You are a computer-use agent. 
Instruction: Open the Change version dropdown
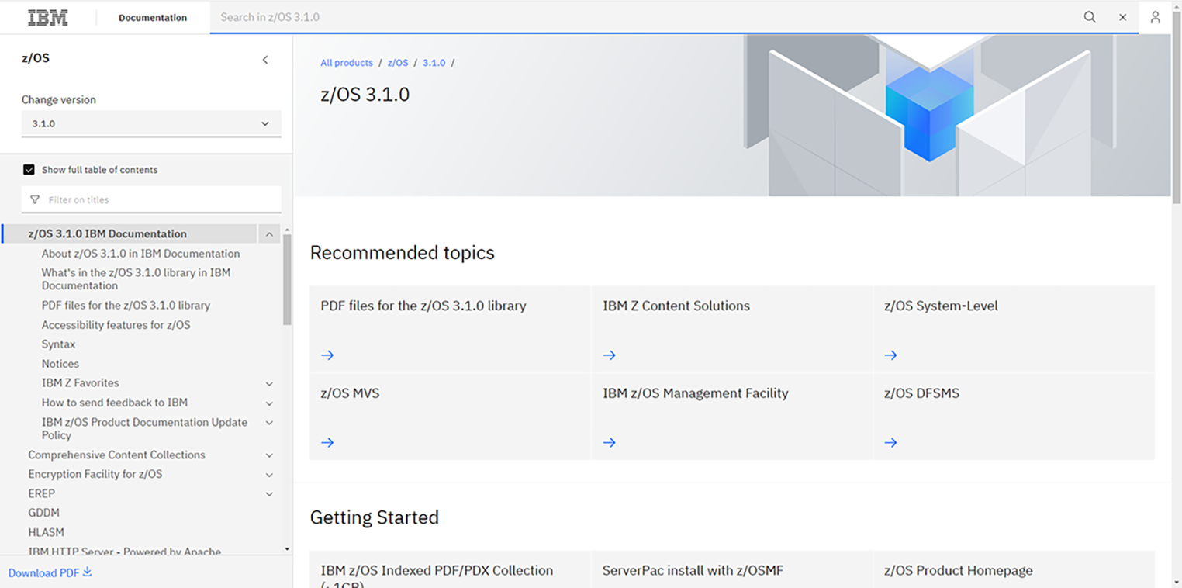pos(151,123)
